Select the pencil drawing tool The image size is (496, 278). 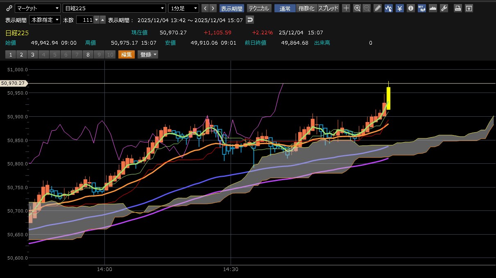(378, 8)
